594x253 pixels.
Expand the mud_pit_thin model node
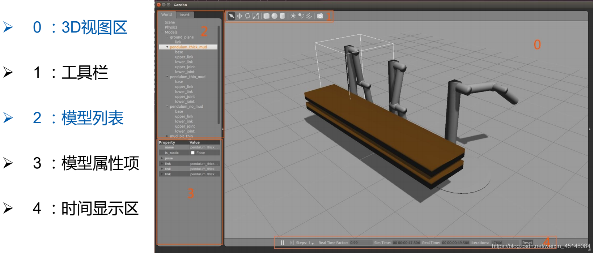pyautogui.click(x=167, y=136)
